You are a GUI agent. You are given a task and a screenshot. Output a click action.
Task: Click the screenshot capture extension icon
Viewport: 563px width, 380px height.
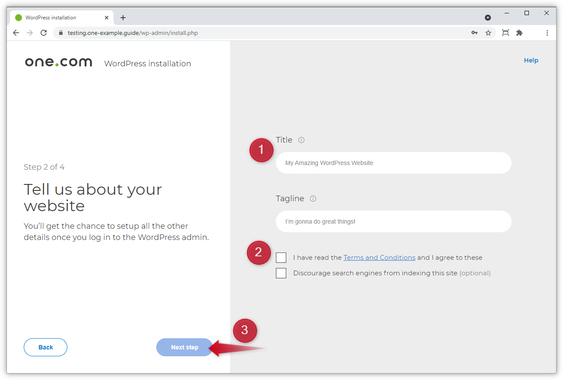pos(506,33)
